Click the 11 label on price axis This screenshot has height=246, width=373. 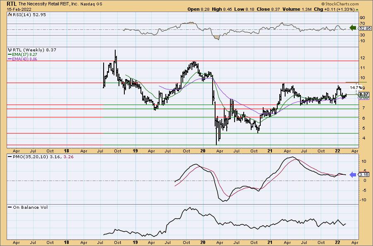tap(362, 68)
